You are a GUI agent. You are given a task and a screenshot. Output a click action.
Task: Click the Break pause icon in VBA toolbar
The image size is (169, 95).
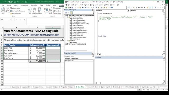(x=93, y=8)
